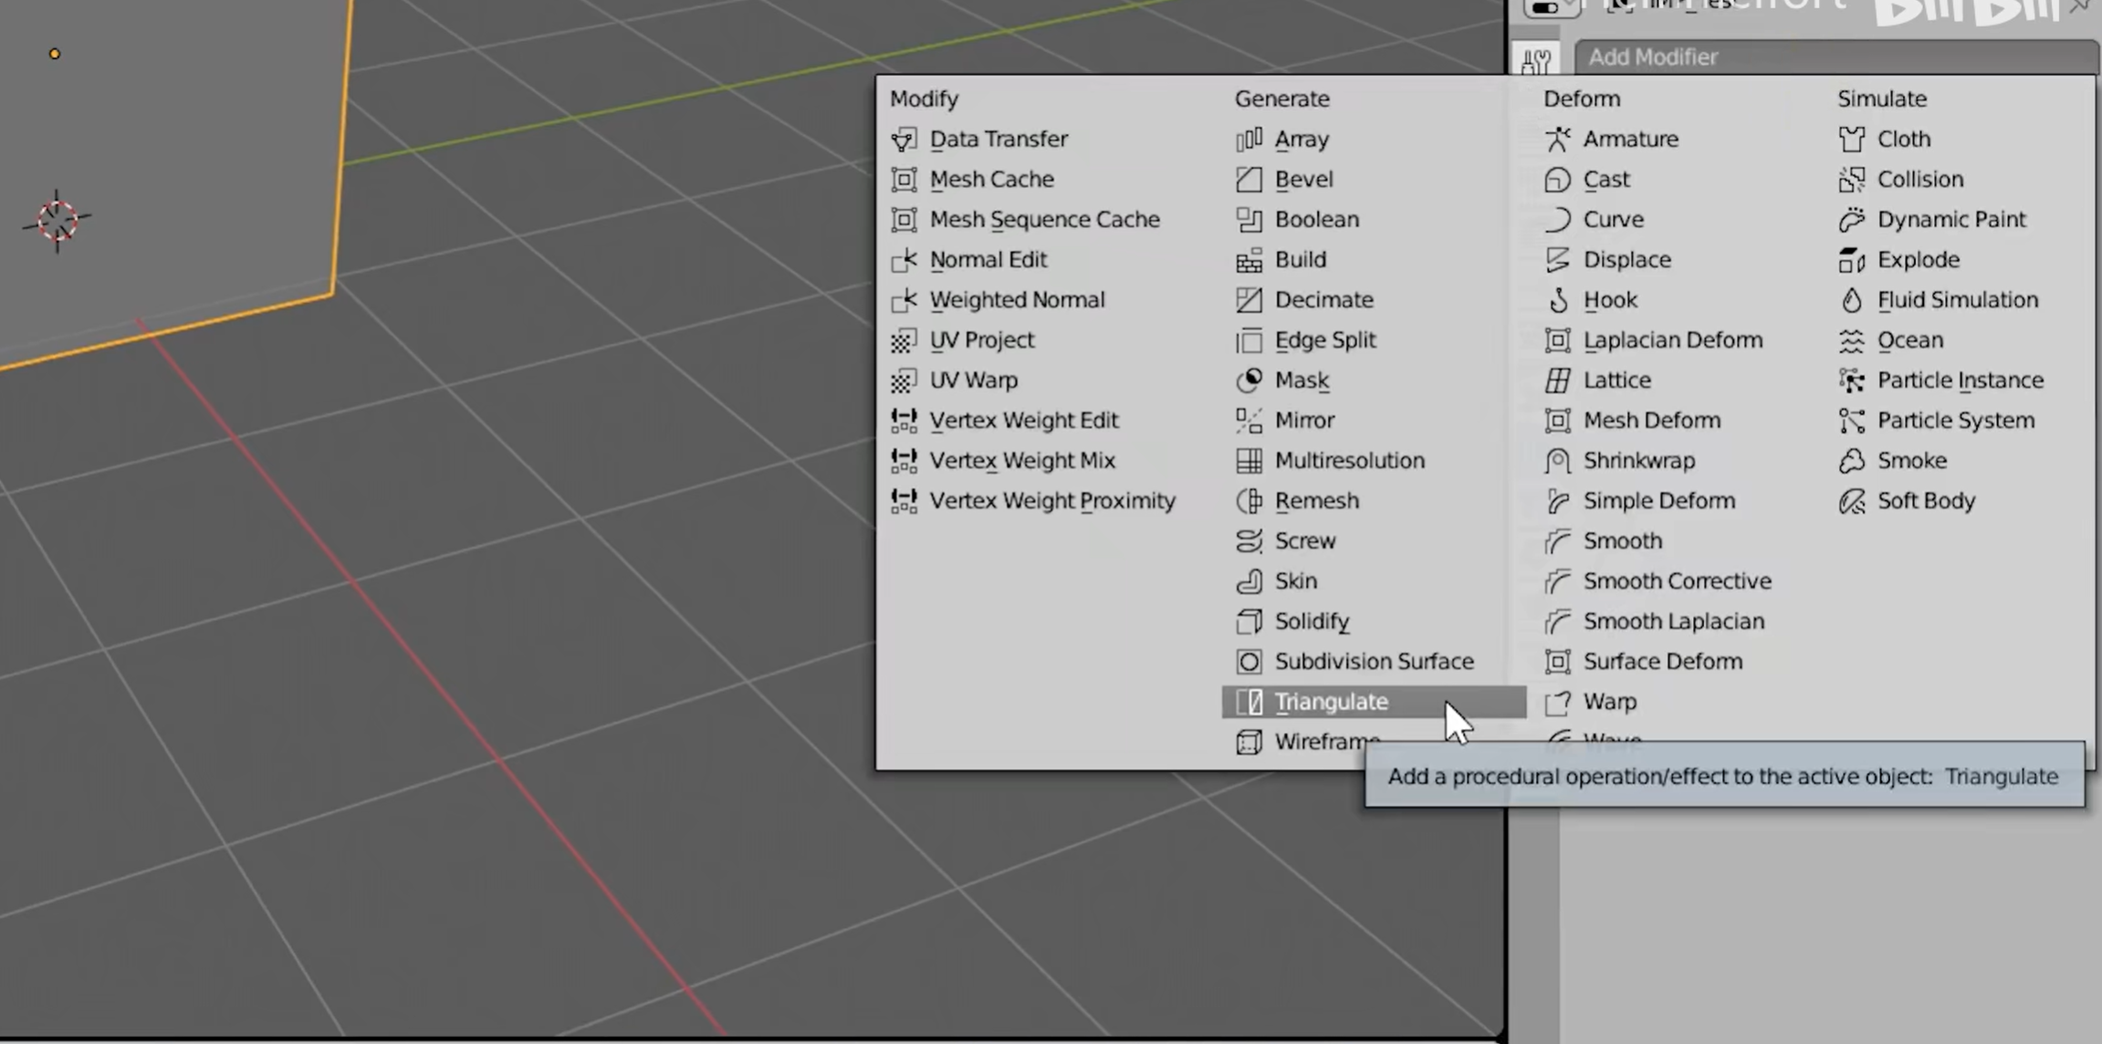Click the Bevel modifier icon
2102x1044 pixels.
(1249, 179)
